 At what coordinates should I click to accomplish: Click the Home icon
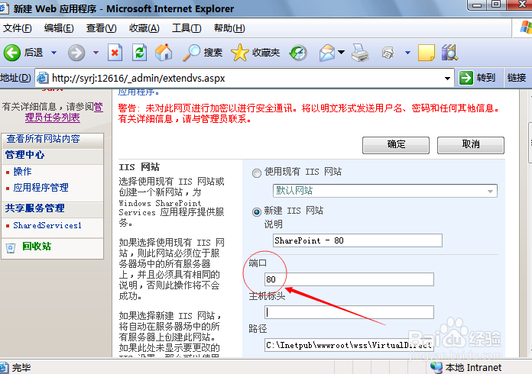pyautogui.click(x=164, y=53)
